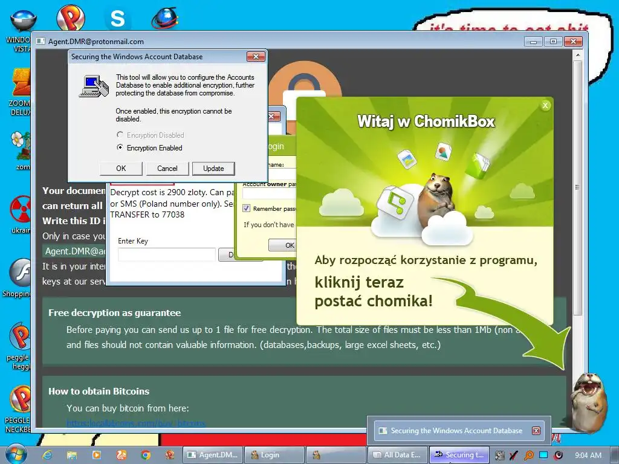619x464 pixels.
Task: Close the Securing Windows Account Database dialog
Action: click(x=256, y=56)
